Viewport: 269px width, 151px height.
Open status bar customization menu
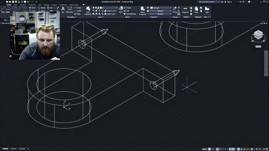point(267,149)
